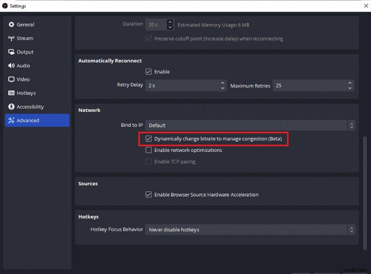
Task: Toggle Automatically Reconnect Enable checkbox
Action: tap(148, 72)
